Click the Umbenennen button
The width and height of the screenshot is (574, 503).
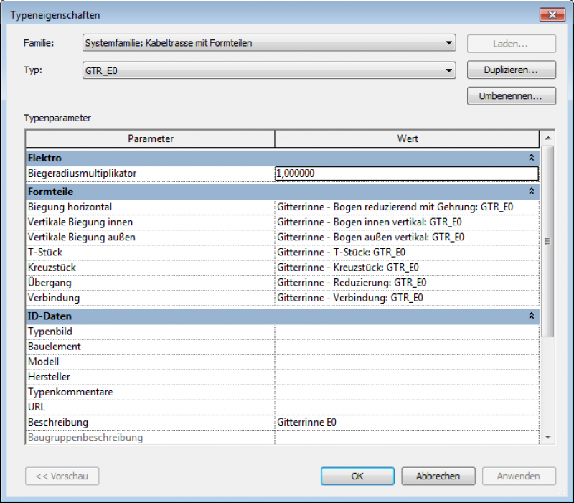tap(511, 96)
